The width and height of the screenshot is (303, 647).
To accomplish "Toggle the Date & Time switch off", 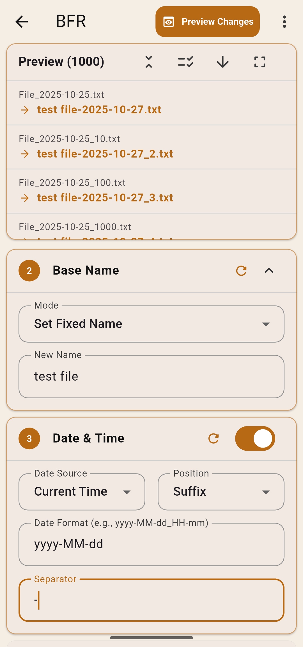I will [x=255, y=439].
